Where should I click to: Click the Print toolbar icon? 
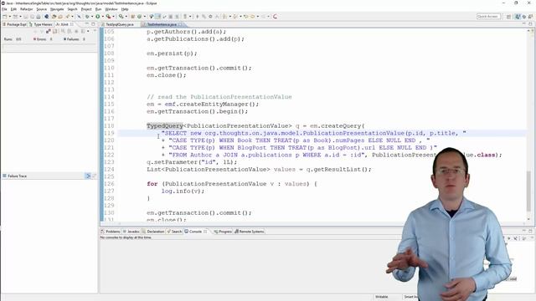(x=39, y=17)
